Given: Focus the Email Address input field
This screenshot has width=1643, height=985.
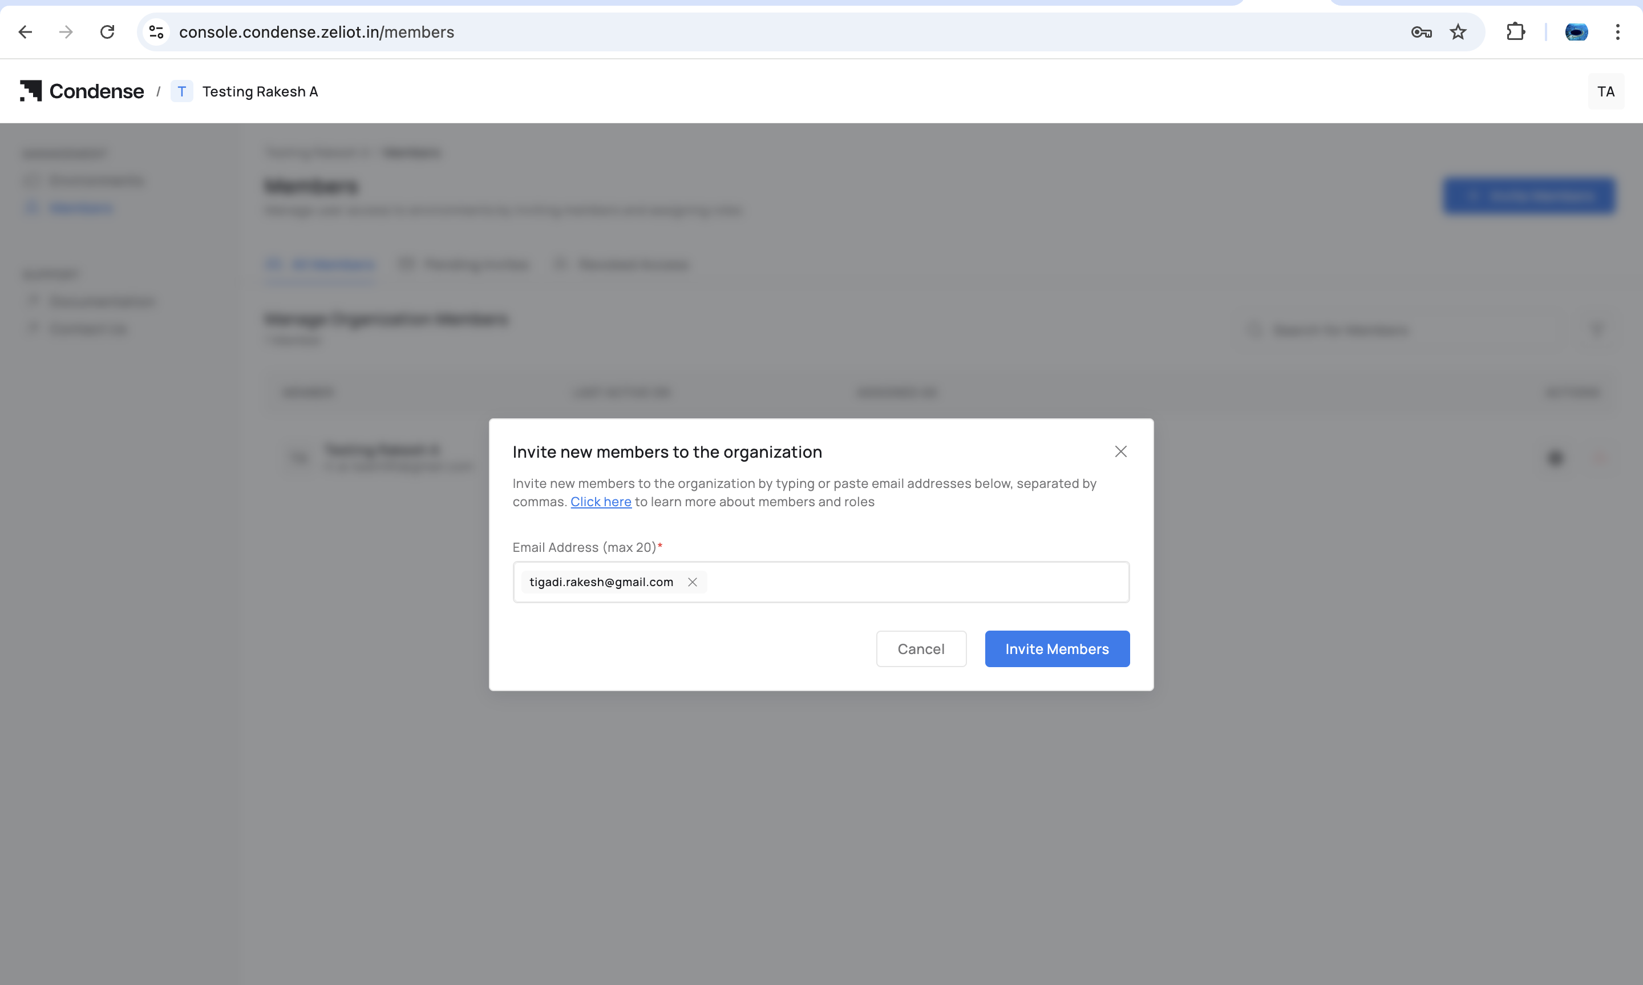Looking at the screenshot, I should click(916, 582).
